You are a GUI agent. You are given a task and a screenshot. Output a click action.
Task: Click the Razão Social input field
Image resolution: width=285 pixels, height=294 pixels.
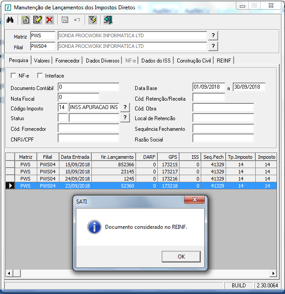[223, 138]
